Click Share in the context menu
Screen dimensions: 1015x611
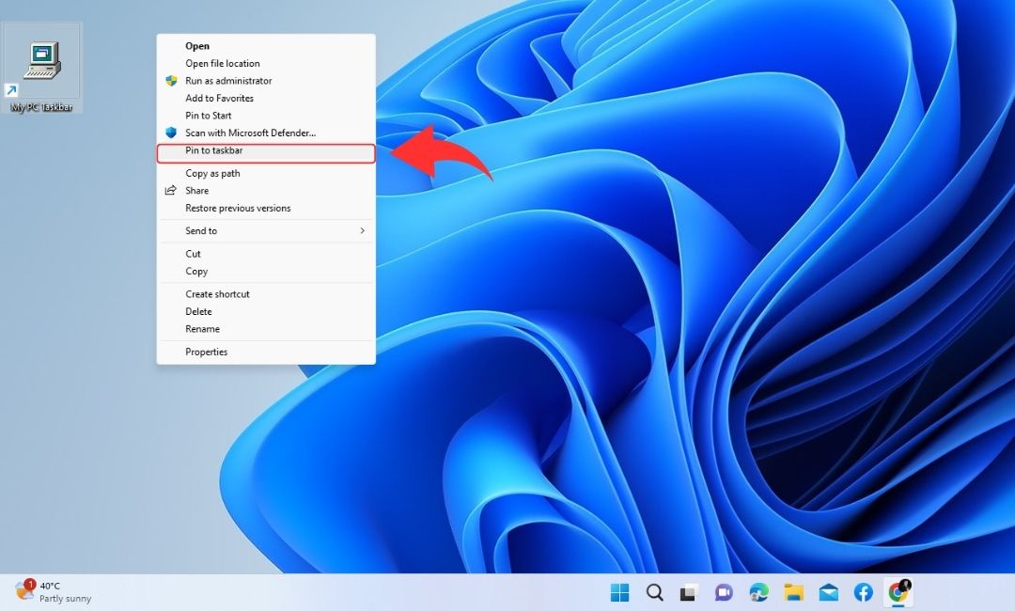point(196,191)
